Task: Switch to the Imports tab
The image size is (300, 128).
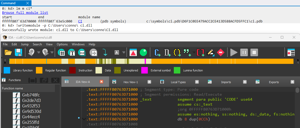Action: coord(226,82)
